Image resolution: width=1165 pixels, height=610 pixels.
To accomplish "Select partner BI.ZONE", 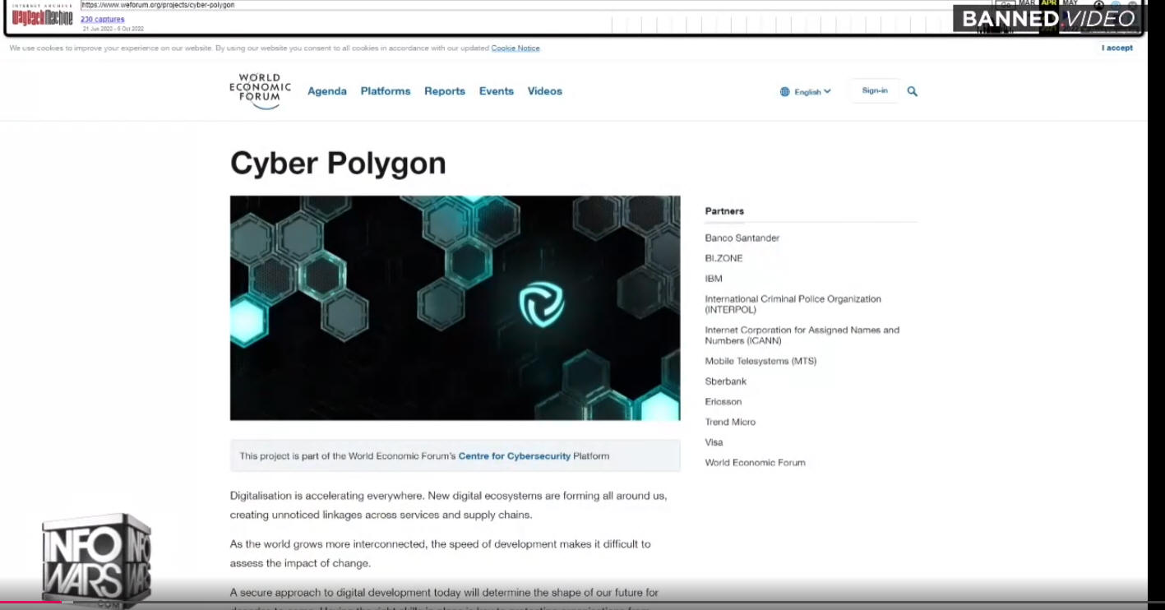I will pos(724,258).
